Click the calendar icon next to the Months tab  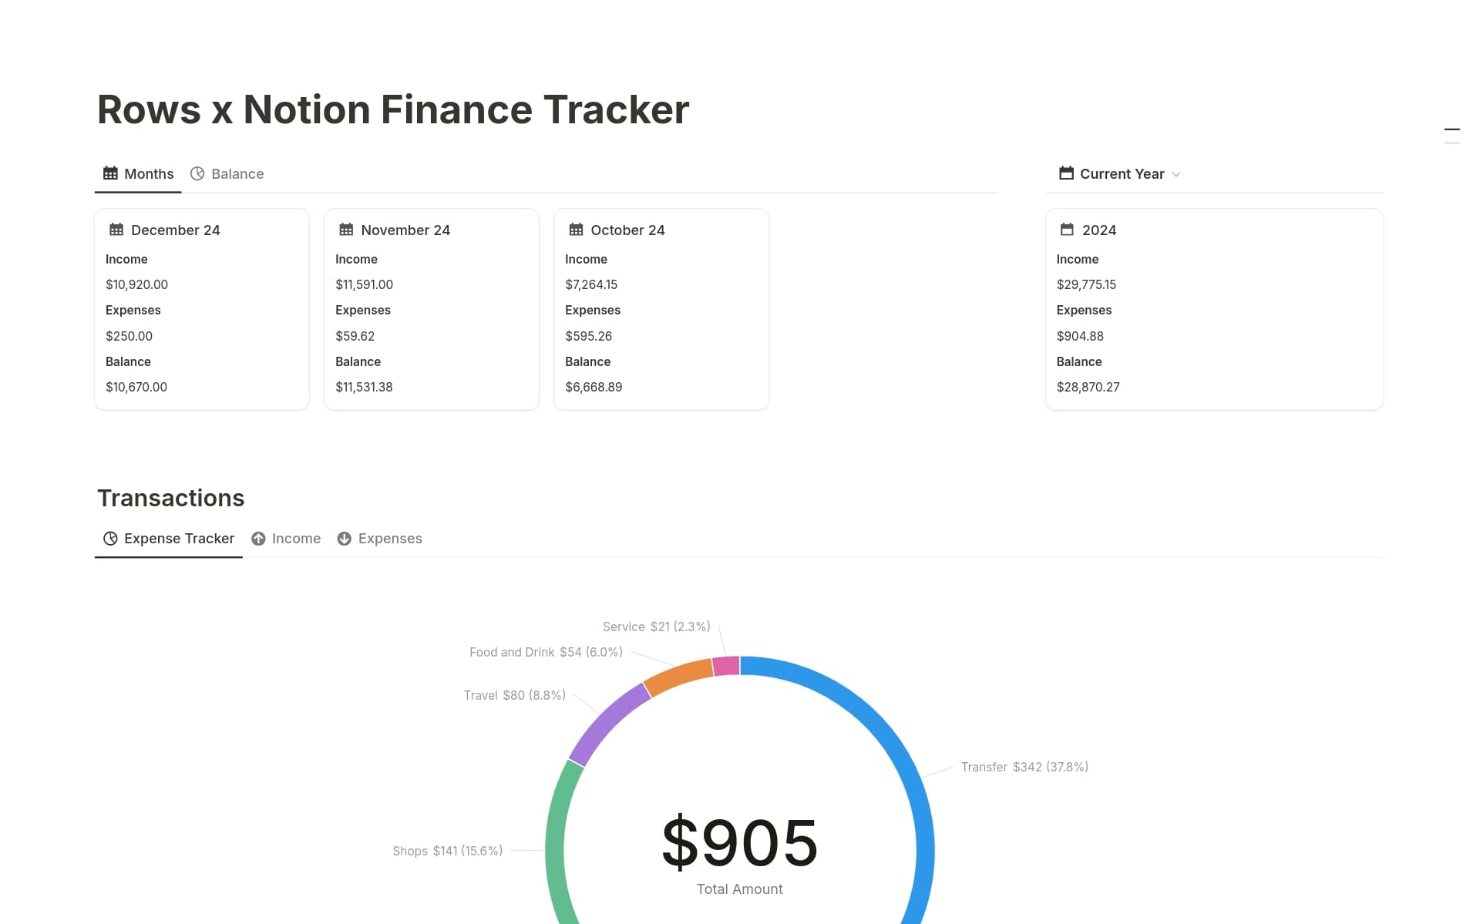point(110,173)
